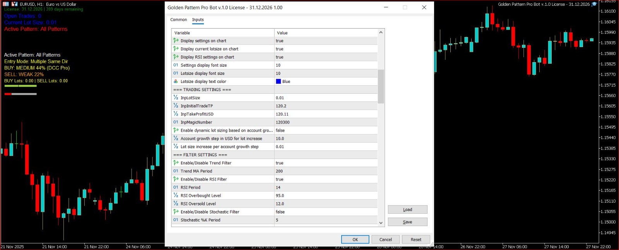Click the icon beside Enable/Disable Stochastic Filter
The width and height of the screenshot is (619, 250).
coord(176,212)
